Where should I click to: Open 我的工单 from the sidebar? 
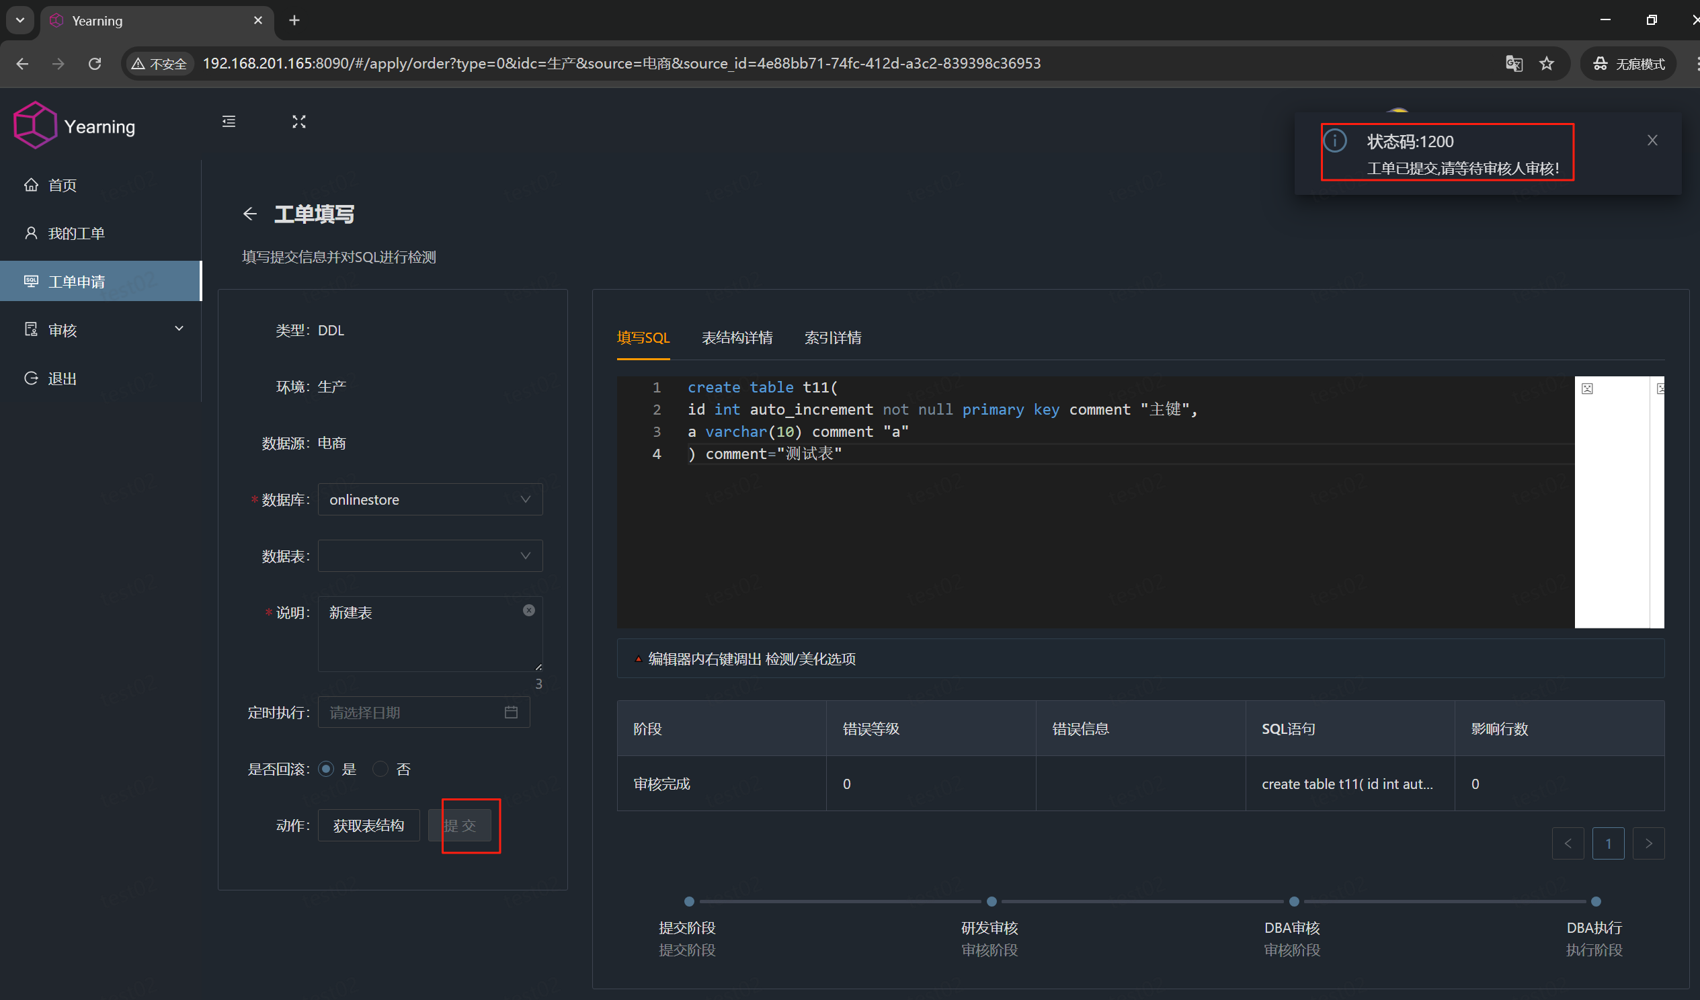coord(77,233)
